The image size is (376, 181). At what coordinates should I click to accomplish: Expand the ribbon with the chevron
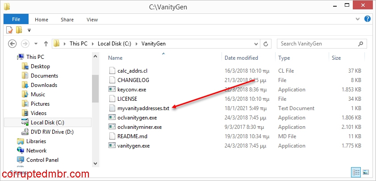358,19
